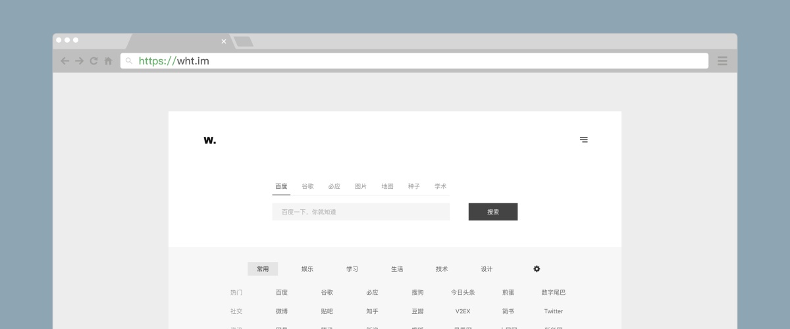Switch to the 技术 category
The width and height of the screenshot is (790, 329).
[x=442, y=268]
